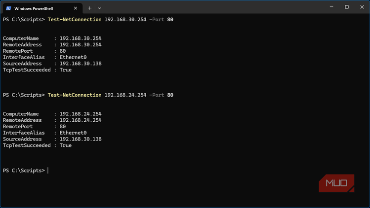Click the second RemotePort 80 value
The height and width of the screenshot is (208, 370).
tap(63, 127)
